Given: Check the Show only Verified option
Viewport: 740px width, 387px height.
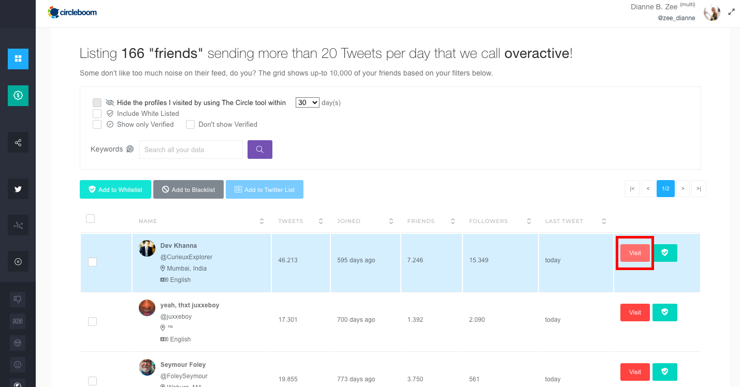Looking at the screenshot, I should (97, 124).
